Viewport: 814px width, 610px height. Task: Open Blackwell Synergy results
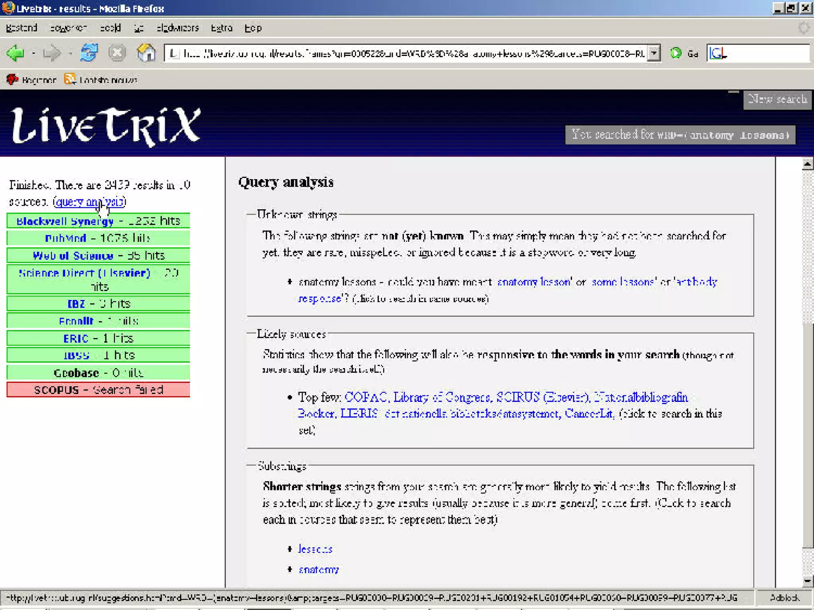65,221
